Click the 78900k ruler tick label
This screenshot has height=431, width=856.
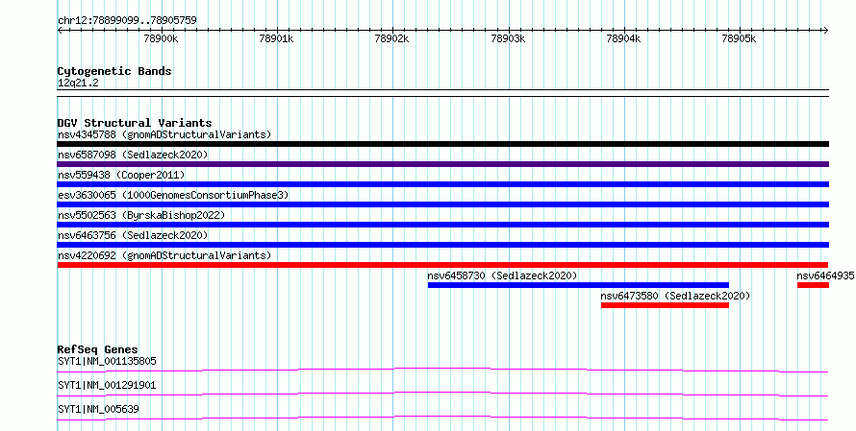pos(161,38)
